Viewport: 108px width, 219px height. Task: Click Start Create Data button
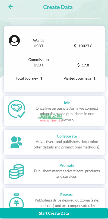[x=54, y=213]
